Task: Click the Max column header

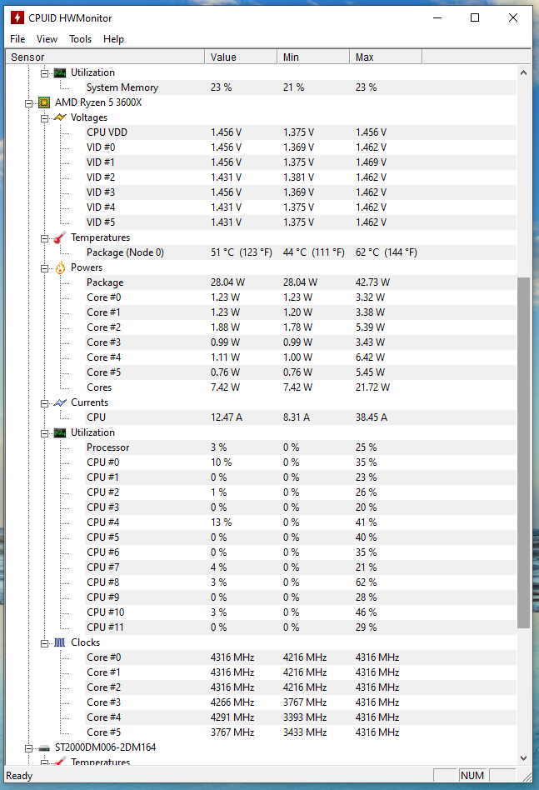Action: [386, 57]
